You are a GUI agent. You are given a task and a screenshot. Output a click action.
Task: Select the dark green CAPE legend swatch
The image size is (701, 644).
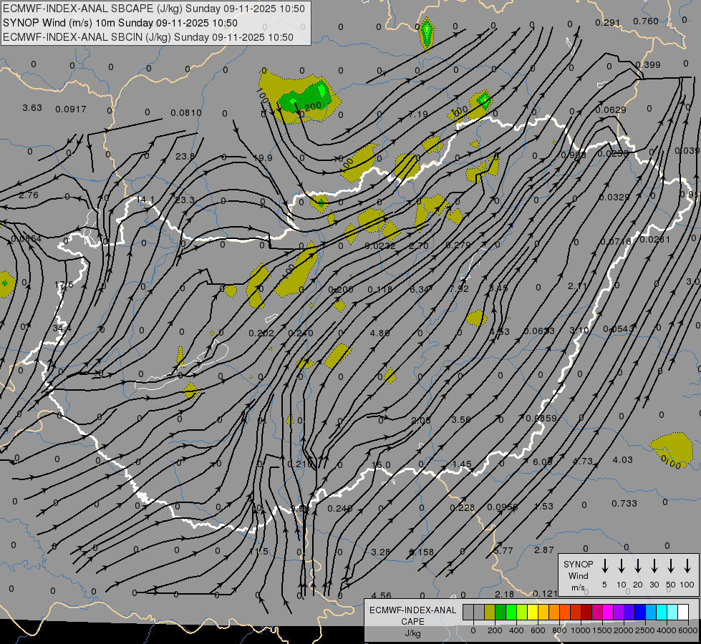coord(501,613)
